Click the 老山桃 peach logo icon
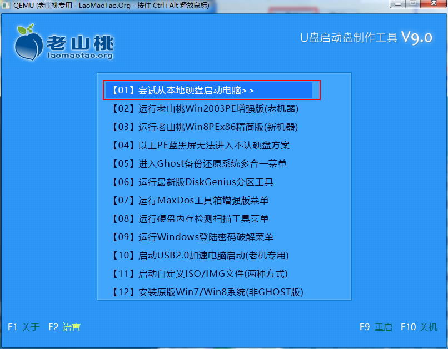Screen dimensions: 448x349 pos(28,43)
